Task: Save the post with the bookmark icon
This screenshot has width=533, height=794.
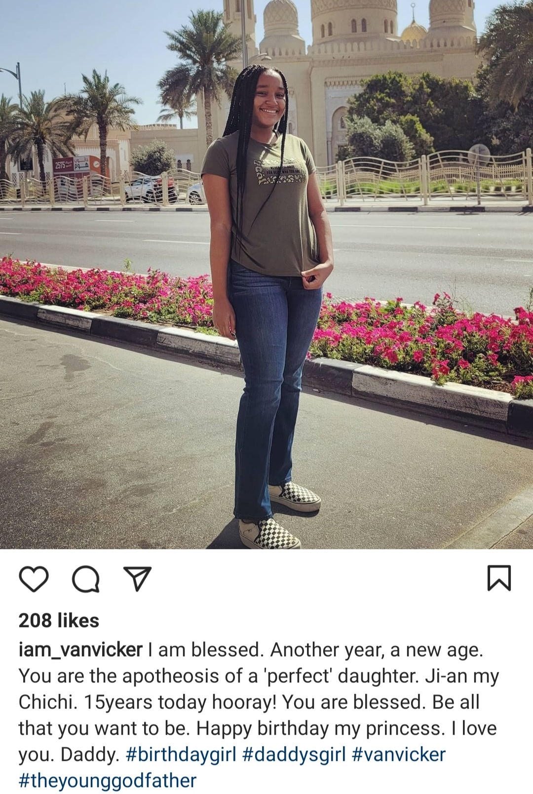Action: point(499,578)
